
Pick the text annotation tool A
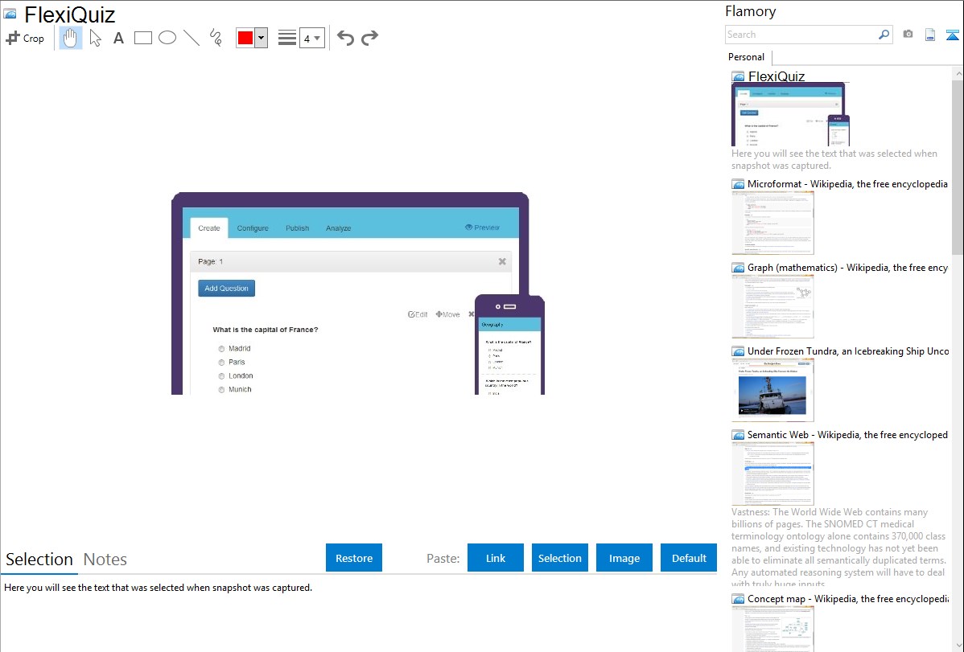tap(118, 38)
